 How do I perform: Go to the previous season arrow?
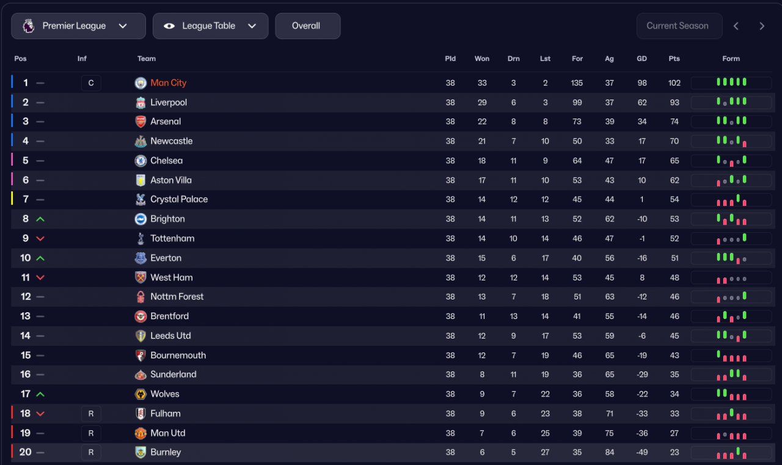point(736,26)
